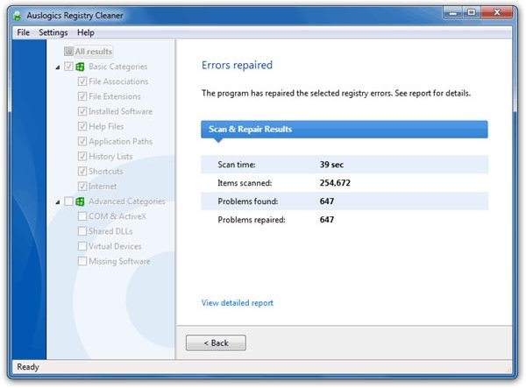Open the Help menu
The image size is (526, 388).
86,32
